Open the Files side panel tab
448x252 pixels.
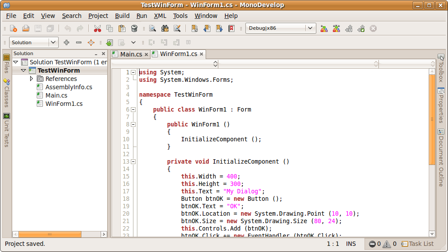(x=7, y=64)
